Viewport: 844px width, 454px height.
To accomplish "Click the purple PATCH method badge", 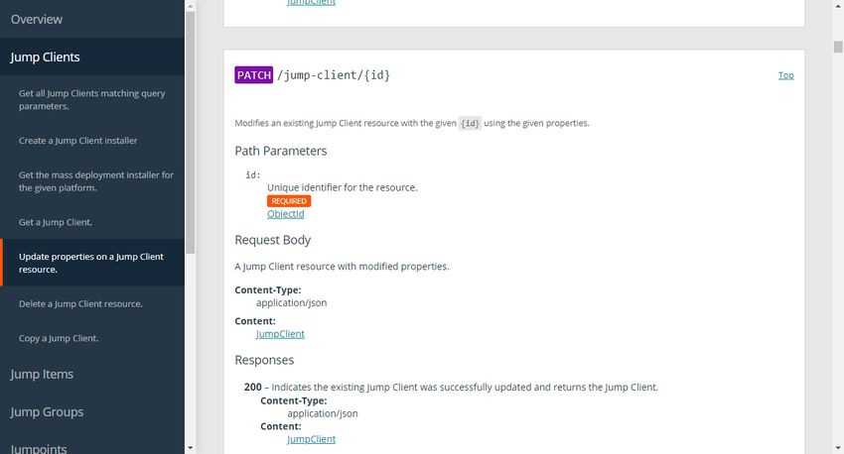I will pos(253,75).
